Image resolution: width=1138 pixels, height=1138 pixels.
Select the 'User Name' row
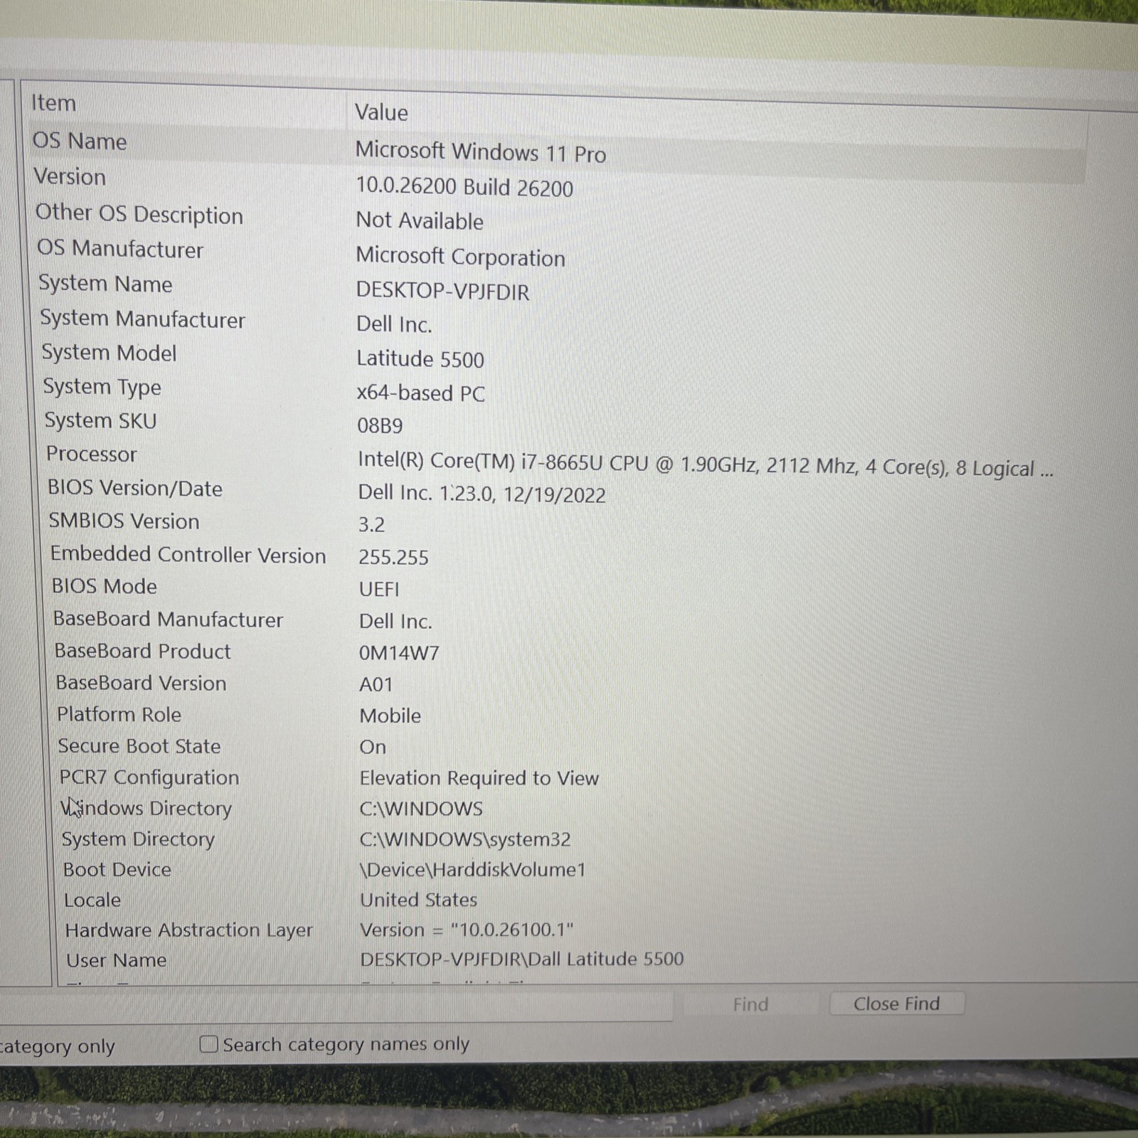(x=117, y=960)
